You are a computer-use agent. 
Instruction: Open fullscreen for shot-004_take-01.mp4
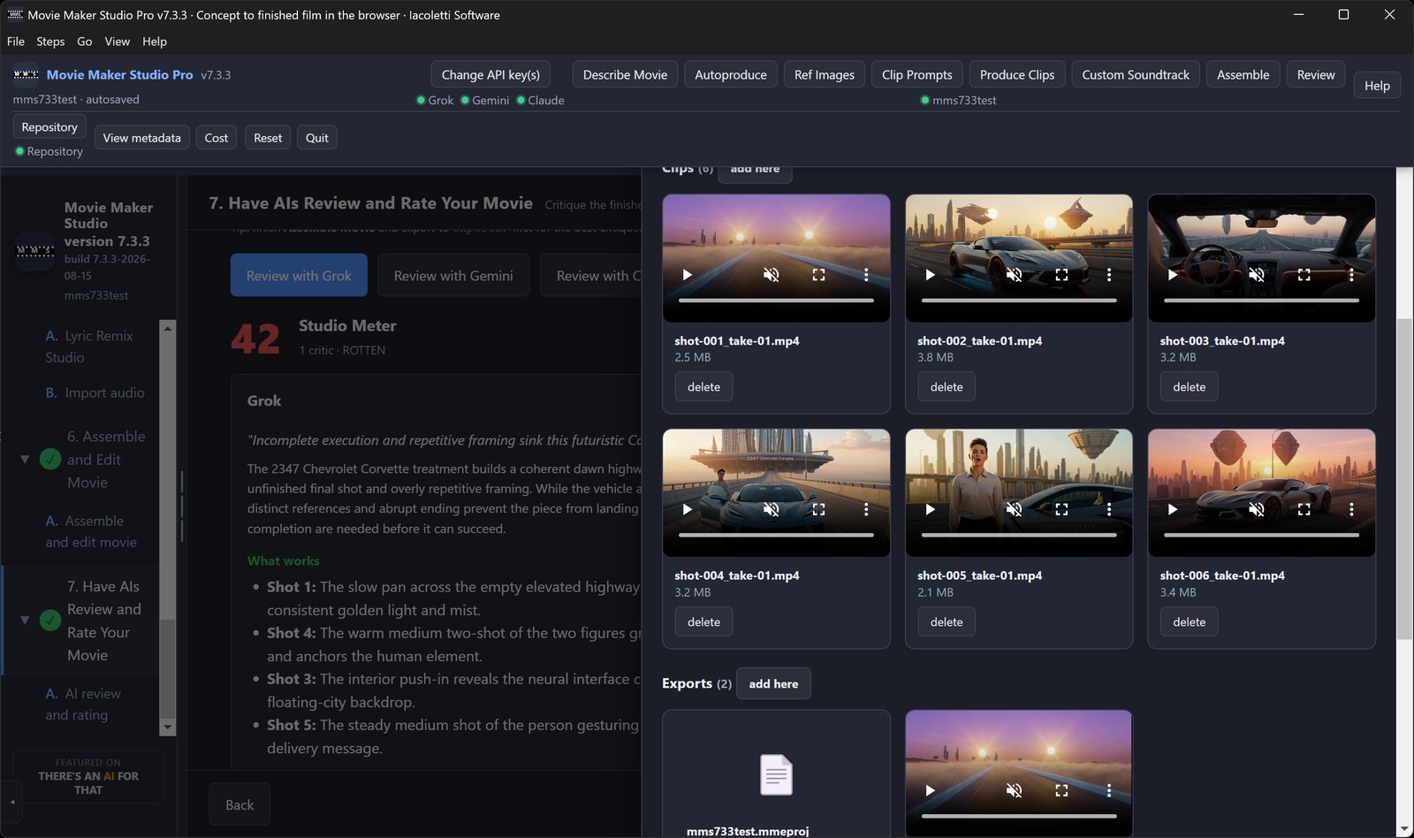[x=818, y=509]
